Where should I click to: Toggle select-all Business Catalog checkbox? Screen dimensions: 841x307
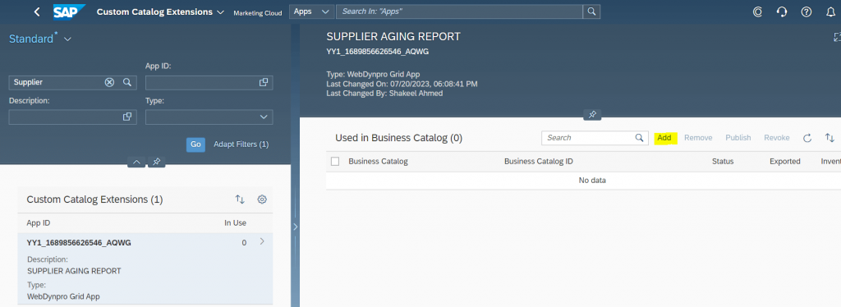(335, 161)
